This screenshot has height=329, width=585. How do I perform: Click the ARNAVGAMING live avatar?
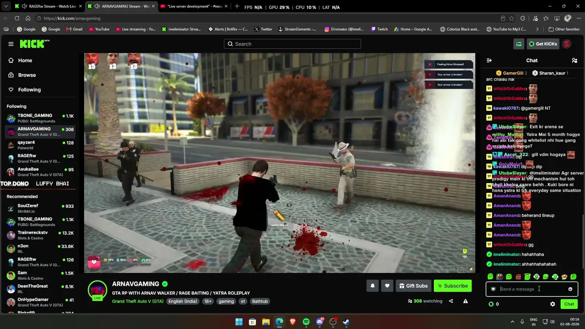click(97, 291)
